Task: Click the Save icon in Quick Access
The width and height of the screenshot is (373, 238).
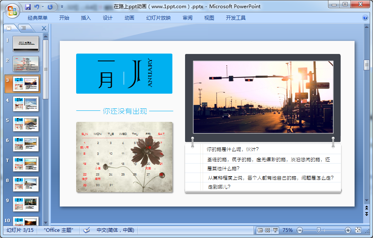Action: coord(28,7)
